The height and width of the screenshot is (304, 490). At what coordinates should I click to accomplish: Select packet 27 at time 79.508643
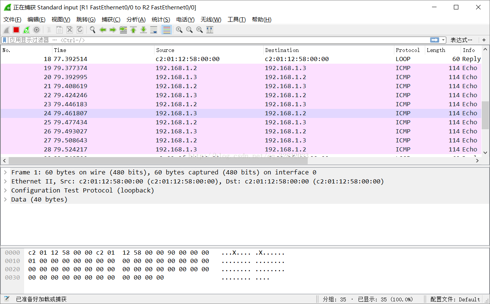(x=241, y=141)
